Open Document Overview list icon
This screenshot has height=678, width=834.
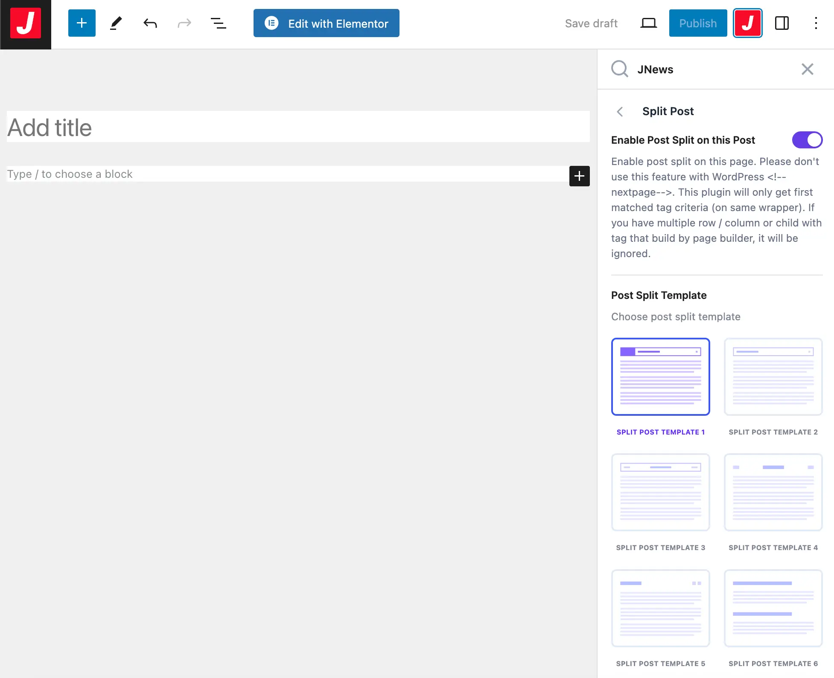pyautogui.click(x=218, y=23)
